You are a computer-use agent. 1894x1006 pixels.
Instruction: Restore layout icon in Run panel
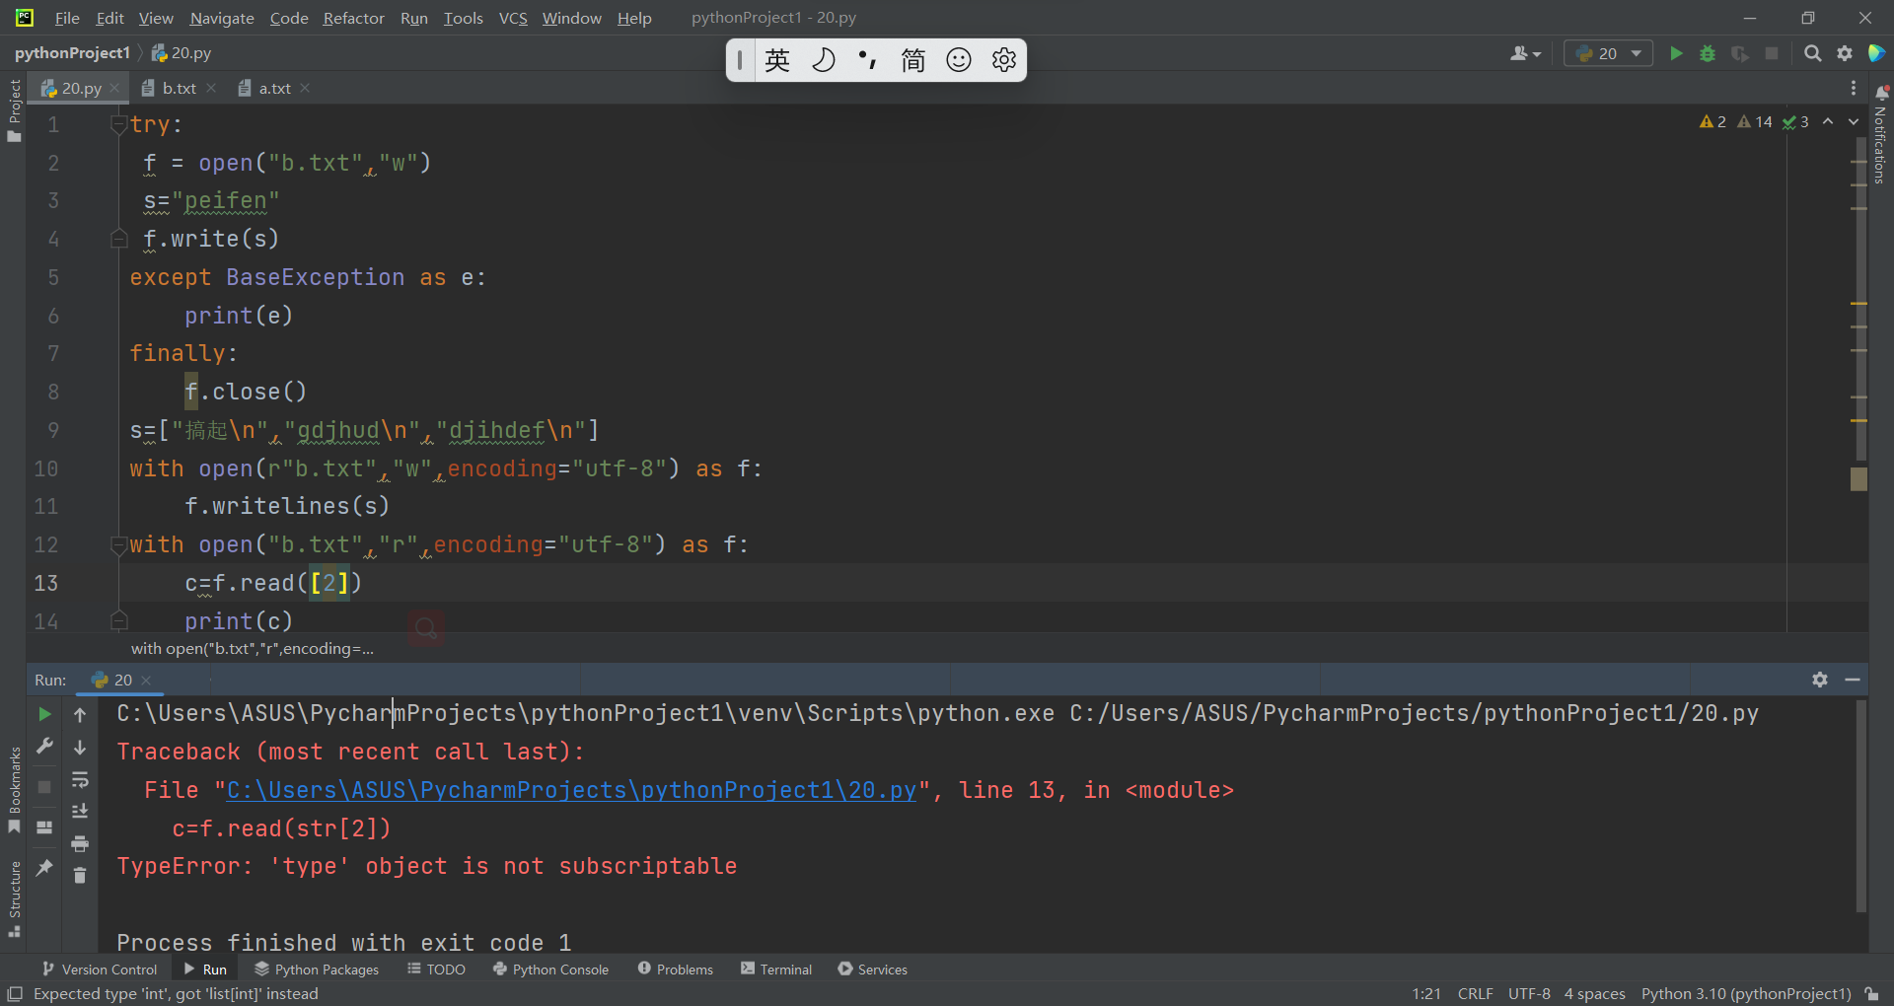[44, 827]
